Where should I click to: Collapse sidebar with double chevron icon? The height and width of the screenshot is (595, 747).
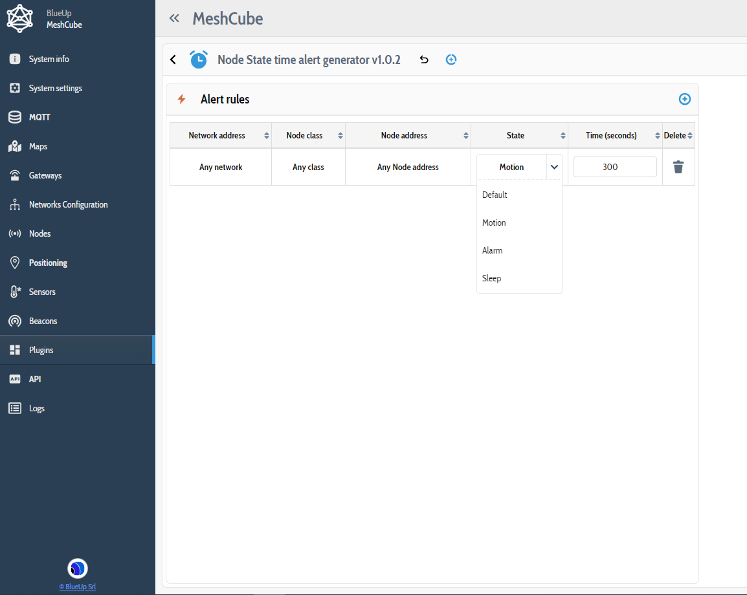174,18
